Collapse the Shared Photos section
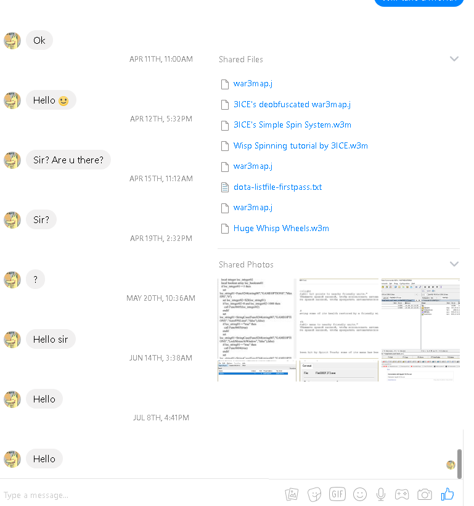 coord(454,264)
